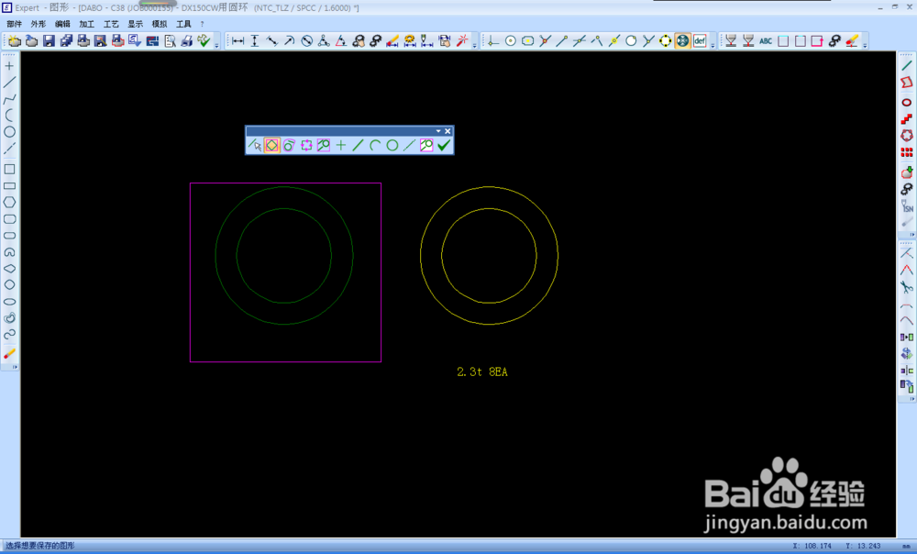This screenshot has height=554, width=917.
Task: Toggle the intersection snap
Action: (545, 41)
